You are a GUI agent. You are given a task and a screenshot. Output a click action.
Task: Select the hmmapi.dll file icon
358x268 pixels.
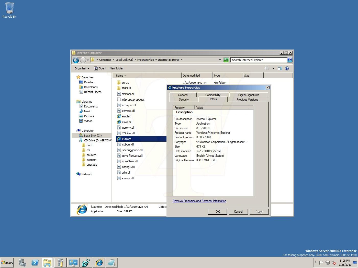pos(119,94)
